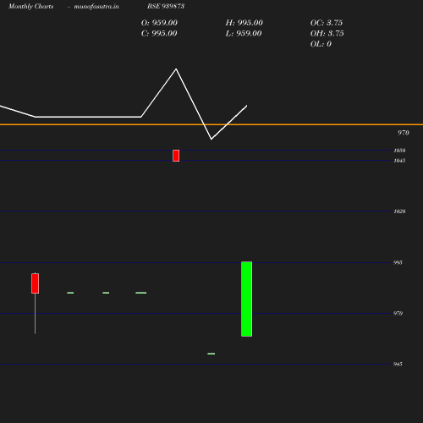Click the small green dash below 970
Image resolution: width=423 pixels, height=423 pixels.
click(211, 354)
